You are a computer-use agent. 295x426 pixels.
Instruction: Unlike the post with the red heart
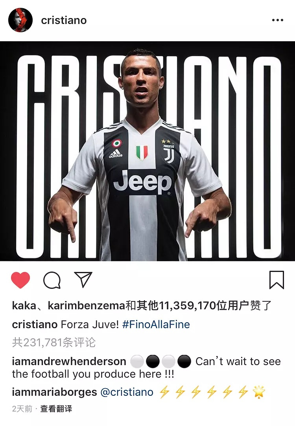click(20, 280)
